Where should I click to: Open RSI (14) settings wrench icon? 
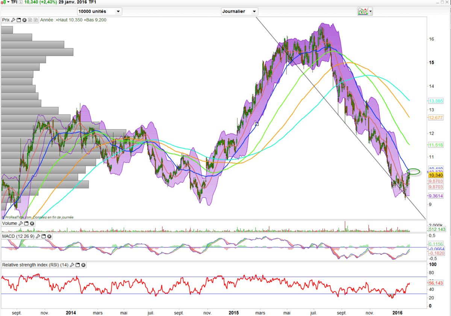(x=72, y=265)
